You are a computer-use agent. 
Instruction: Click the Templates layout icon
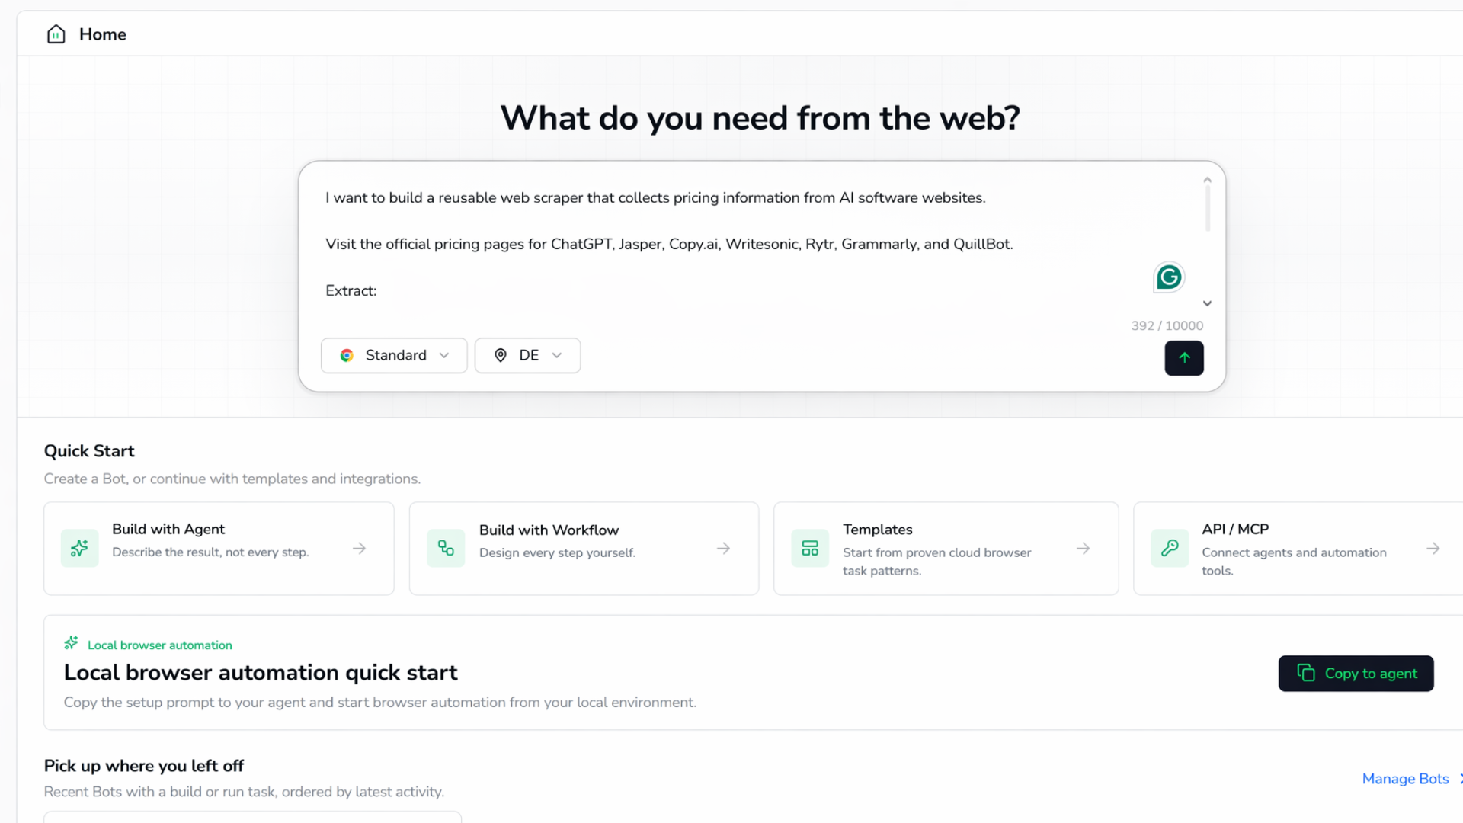tap(810, 548)
